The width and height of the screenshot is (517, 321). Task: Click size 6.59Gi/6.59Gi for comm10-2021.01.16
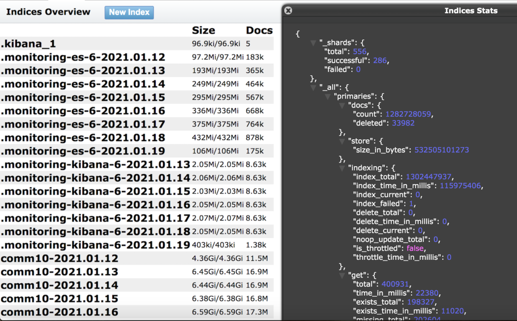217,312
